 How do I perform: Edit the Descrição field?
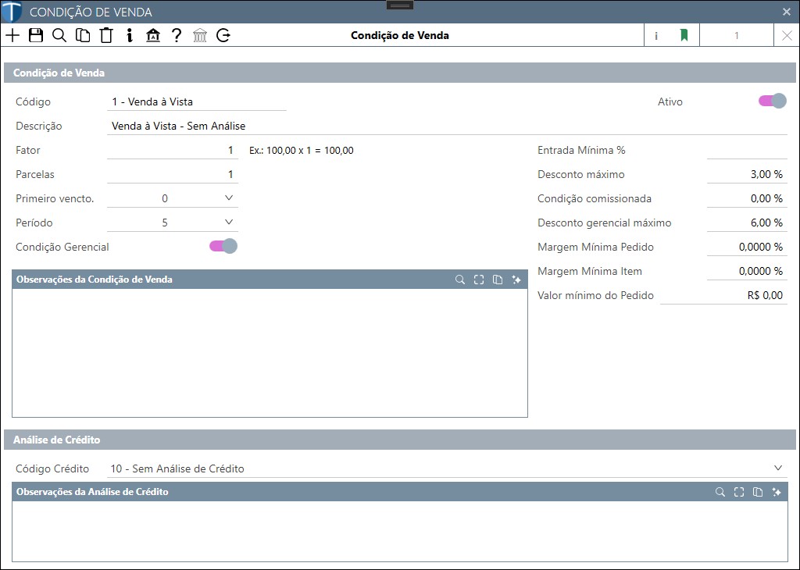point(448,126)
